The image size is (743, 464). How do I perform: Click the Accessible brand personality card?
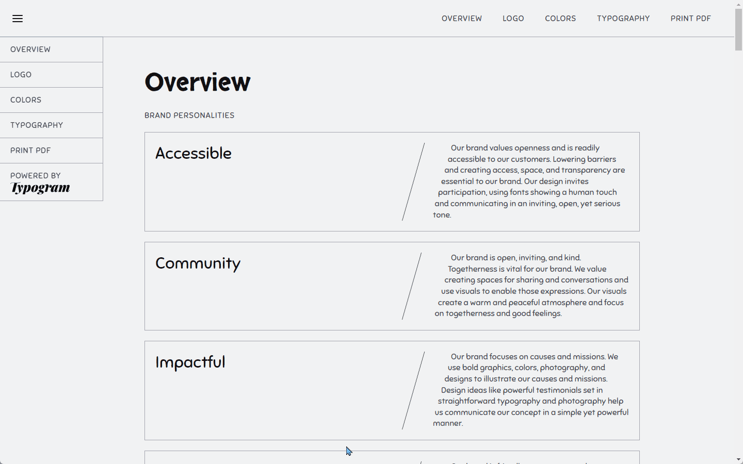[392, 181]
